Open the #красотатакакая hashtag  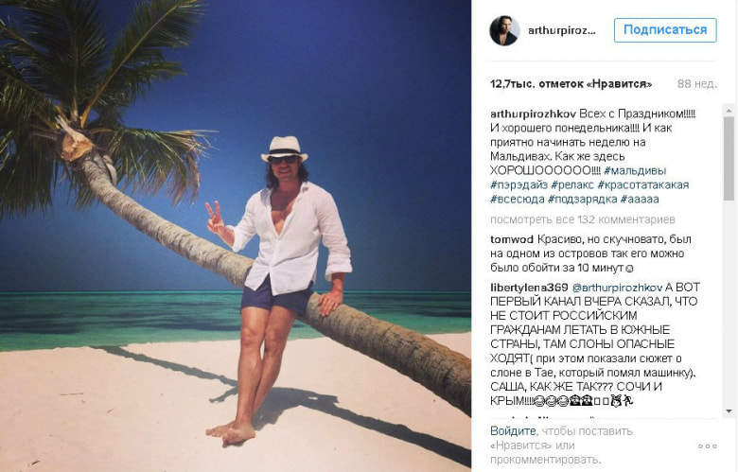click(643, 184)
